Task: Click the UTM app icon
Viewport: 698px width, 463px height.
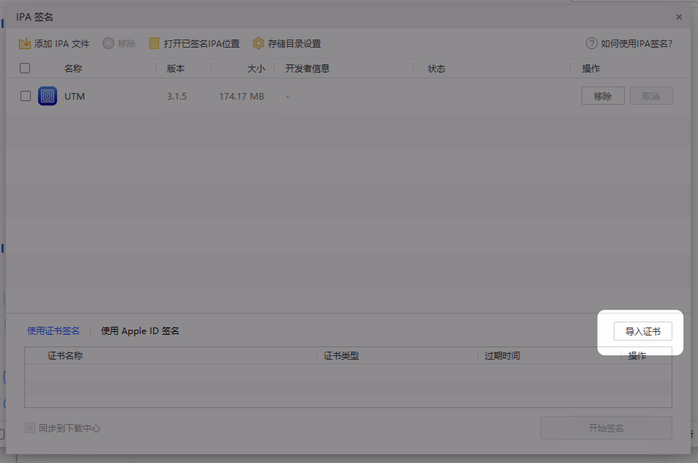Action: click(48, 96)
